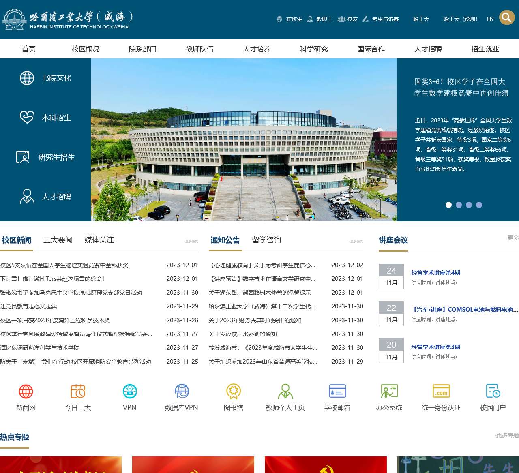The width and height of the screenshot is (519, 473).
Task: Open the 学校邮箱 mail card icon
Action: (337, 392)
